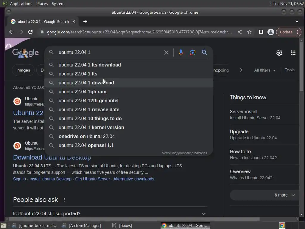
Task: Choose suggestion ubuntu 22.04 1 lts
Action: 129,74
